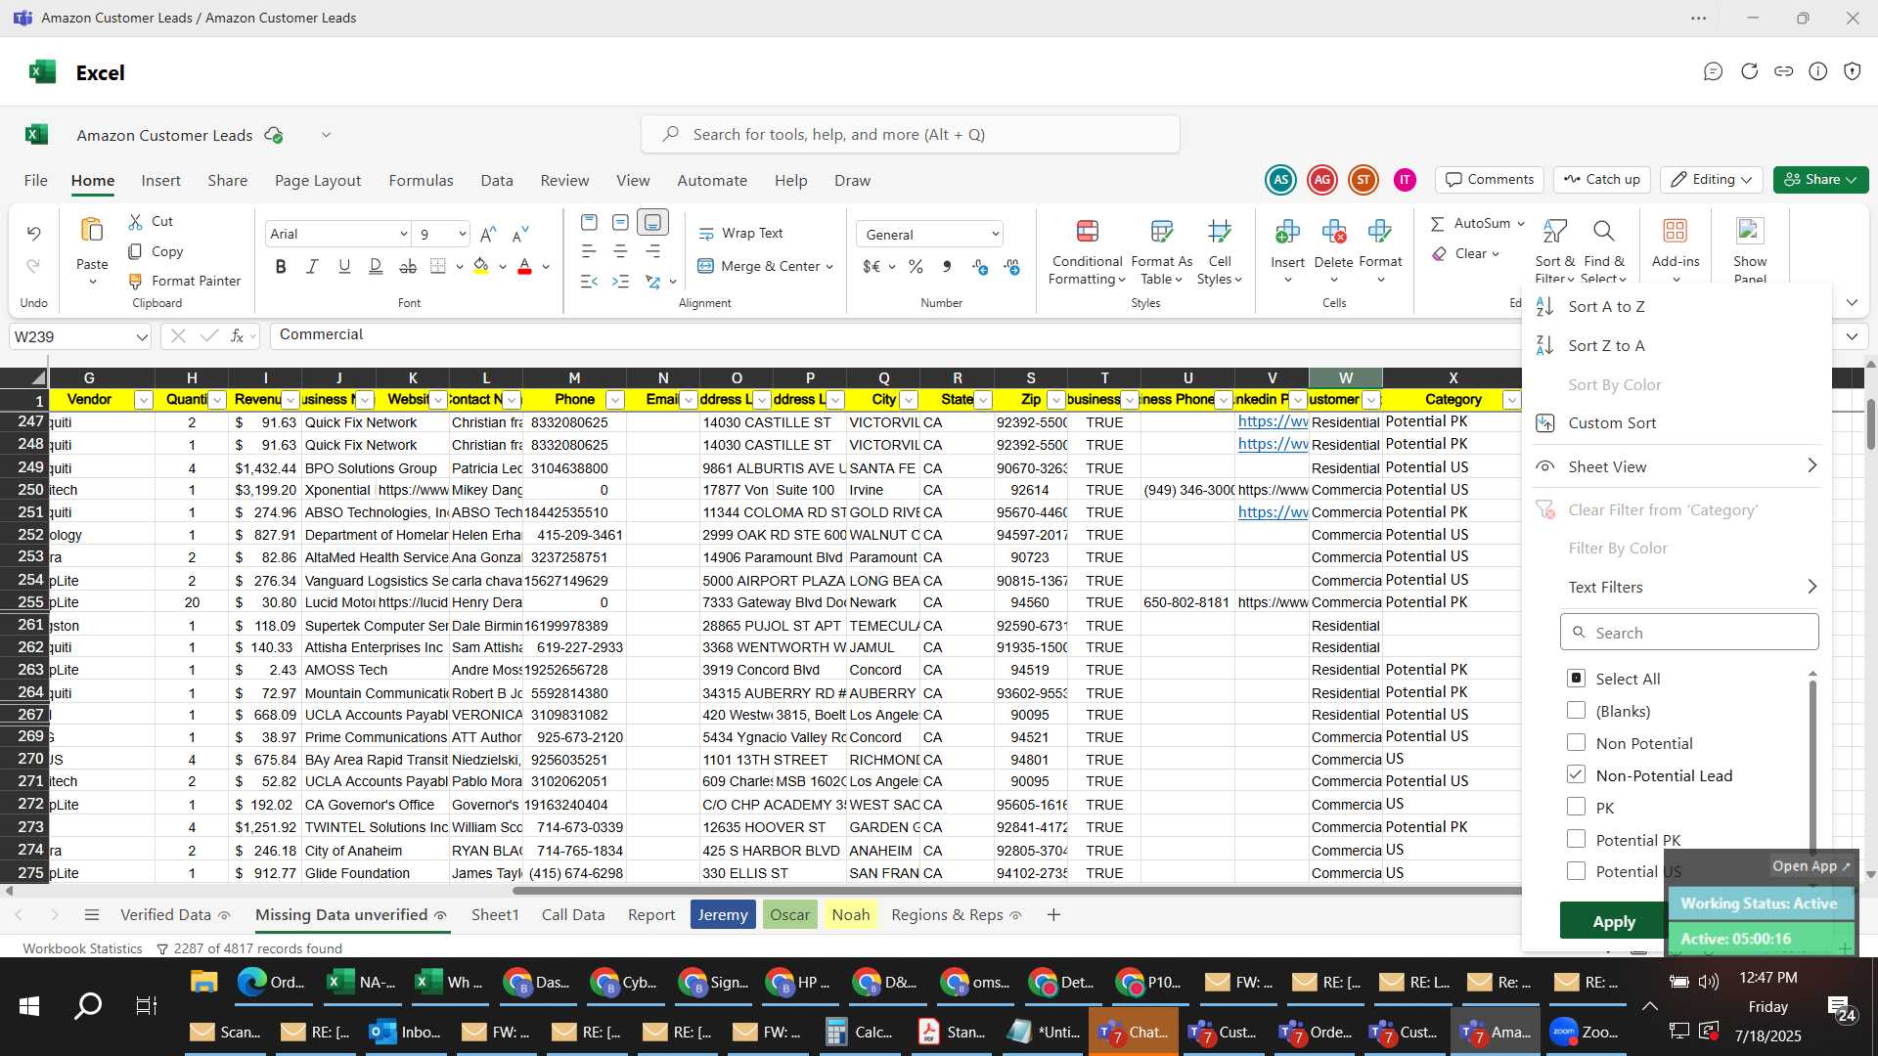Open the font size dropdown
This screenshot has height=1056, width=1878.
coord(462,234)
